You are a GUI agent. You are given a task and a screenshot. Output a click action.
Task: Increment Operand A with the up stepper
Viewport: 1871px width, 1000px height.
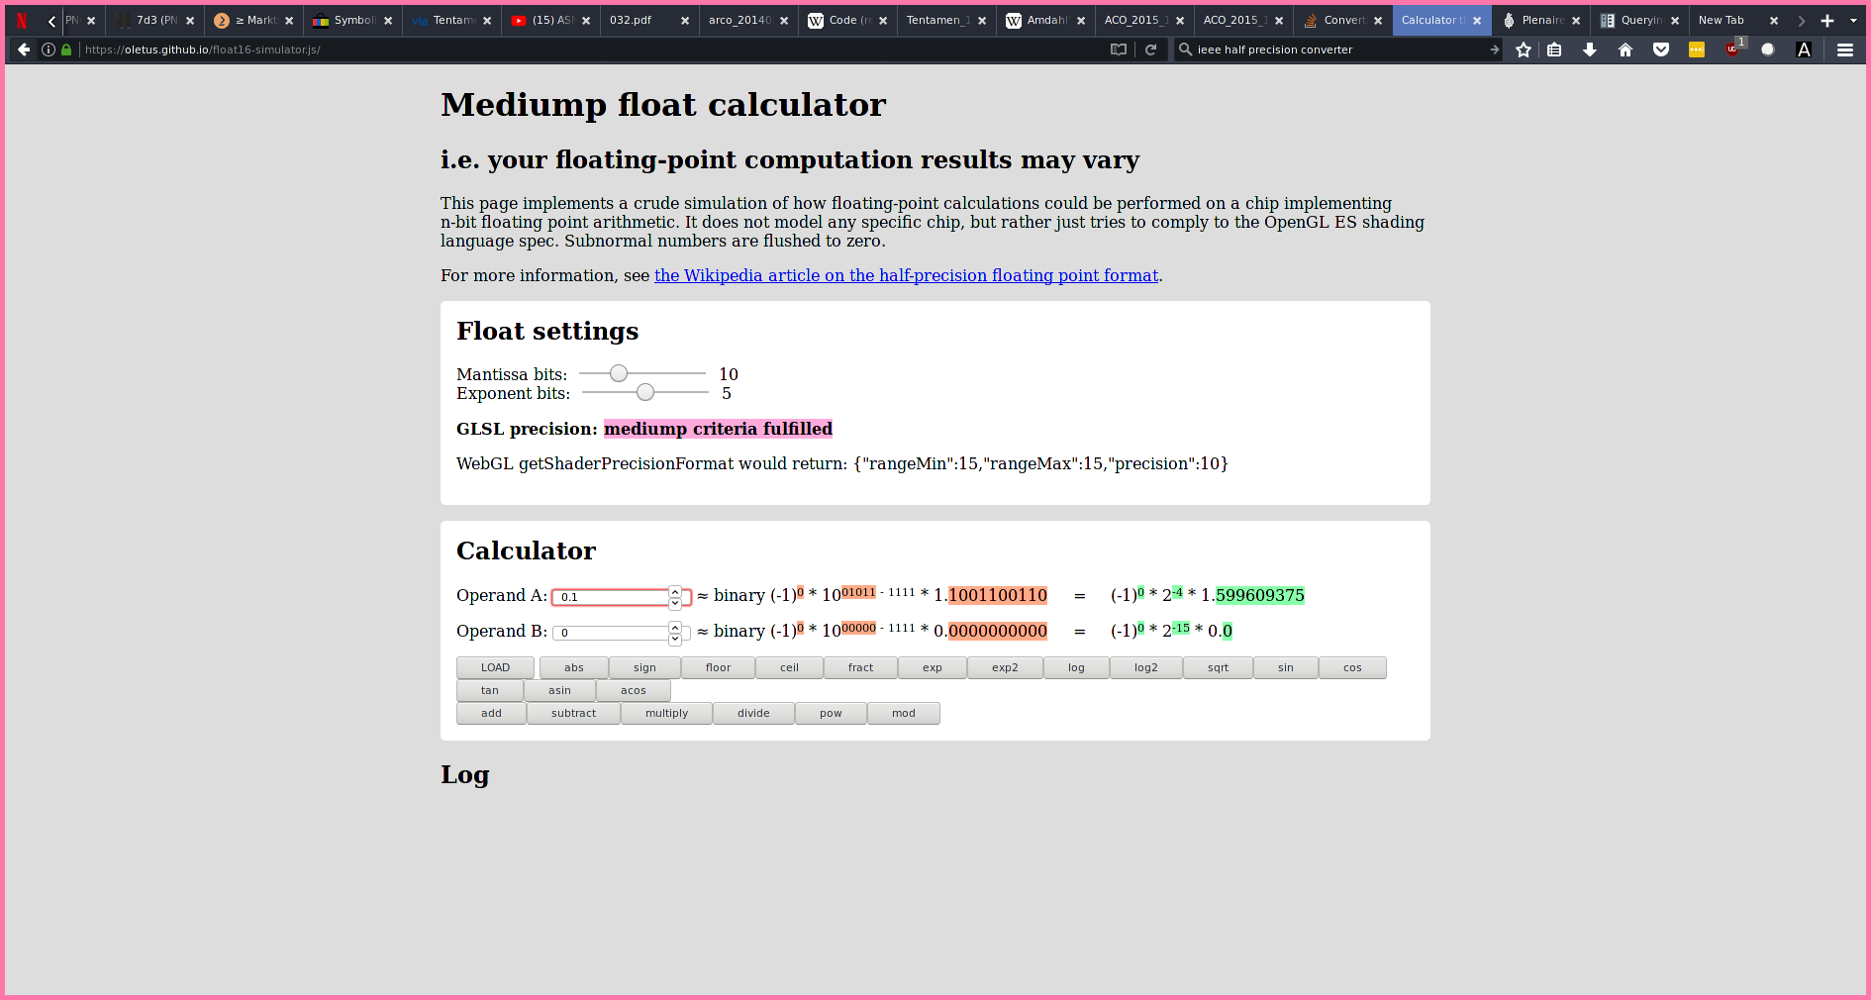pos(675,591)
